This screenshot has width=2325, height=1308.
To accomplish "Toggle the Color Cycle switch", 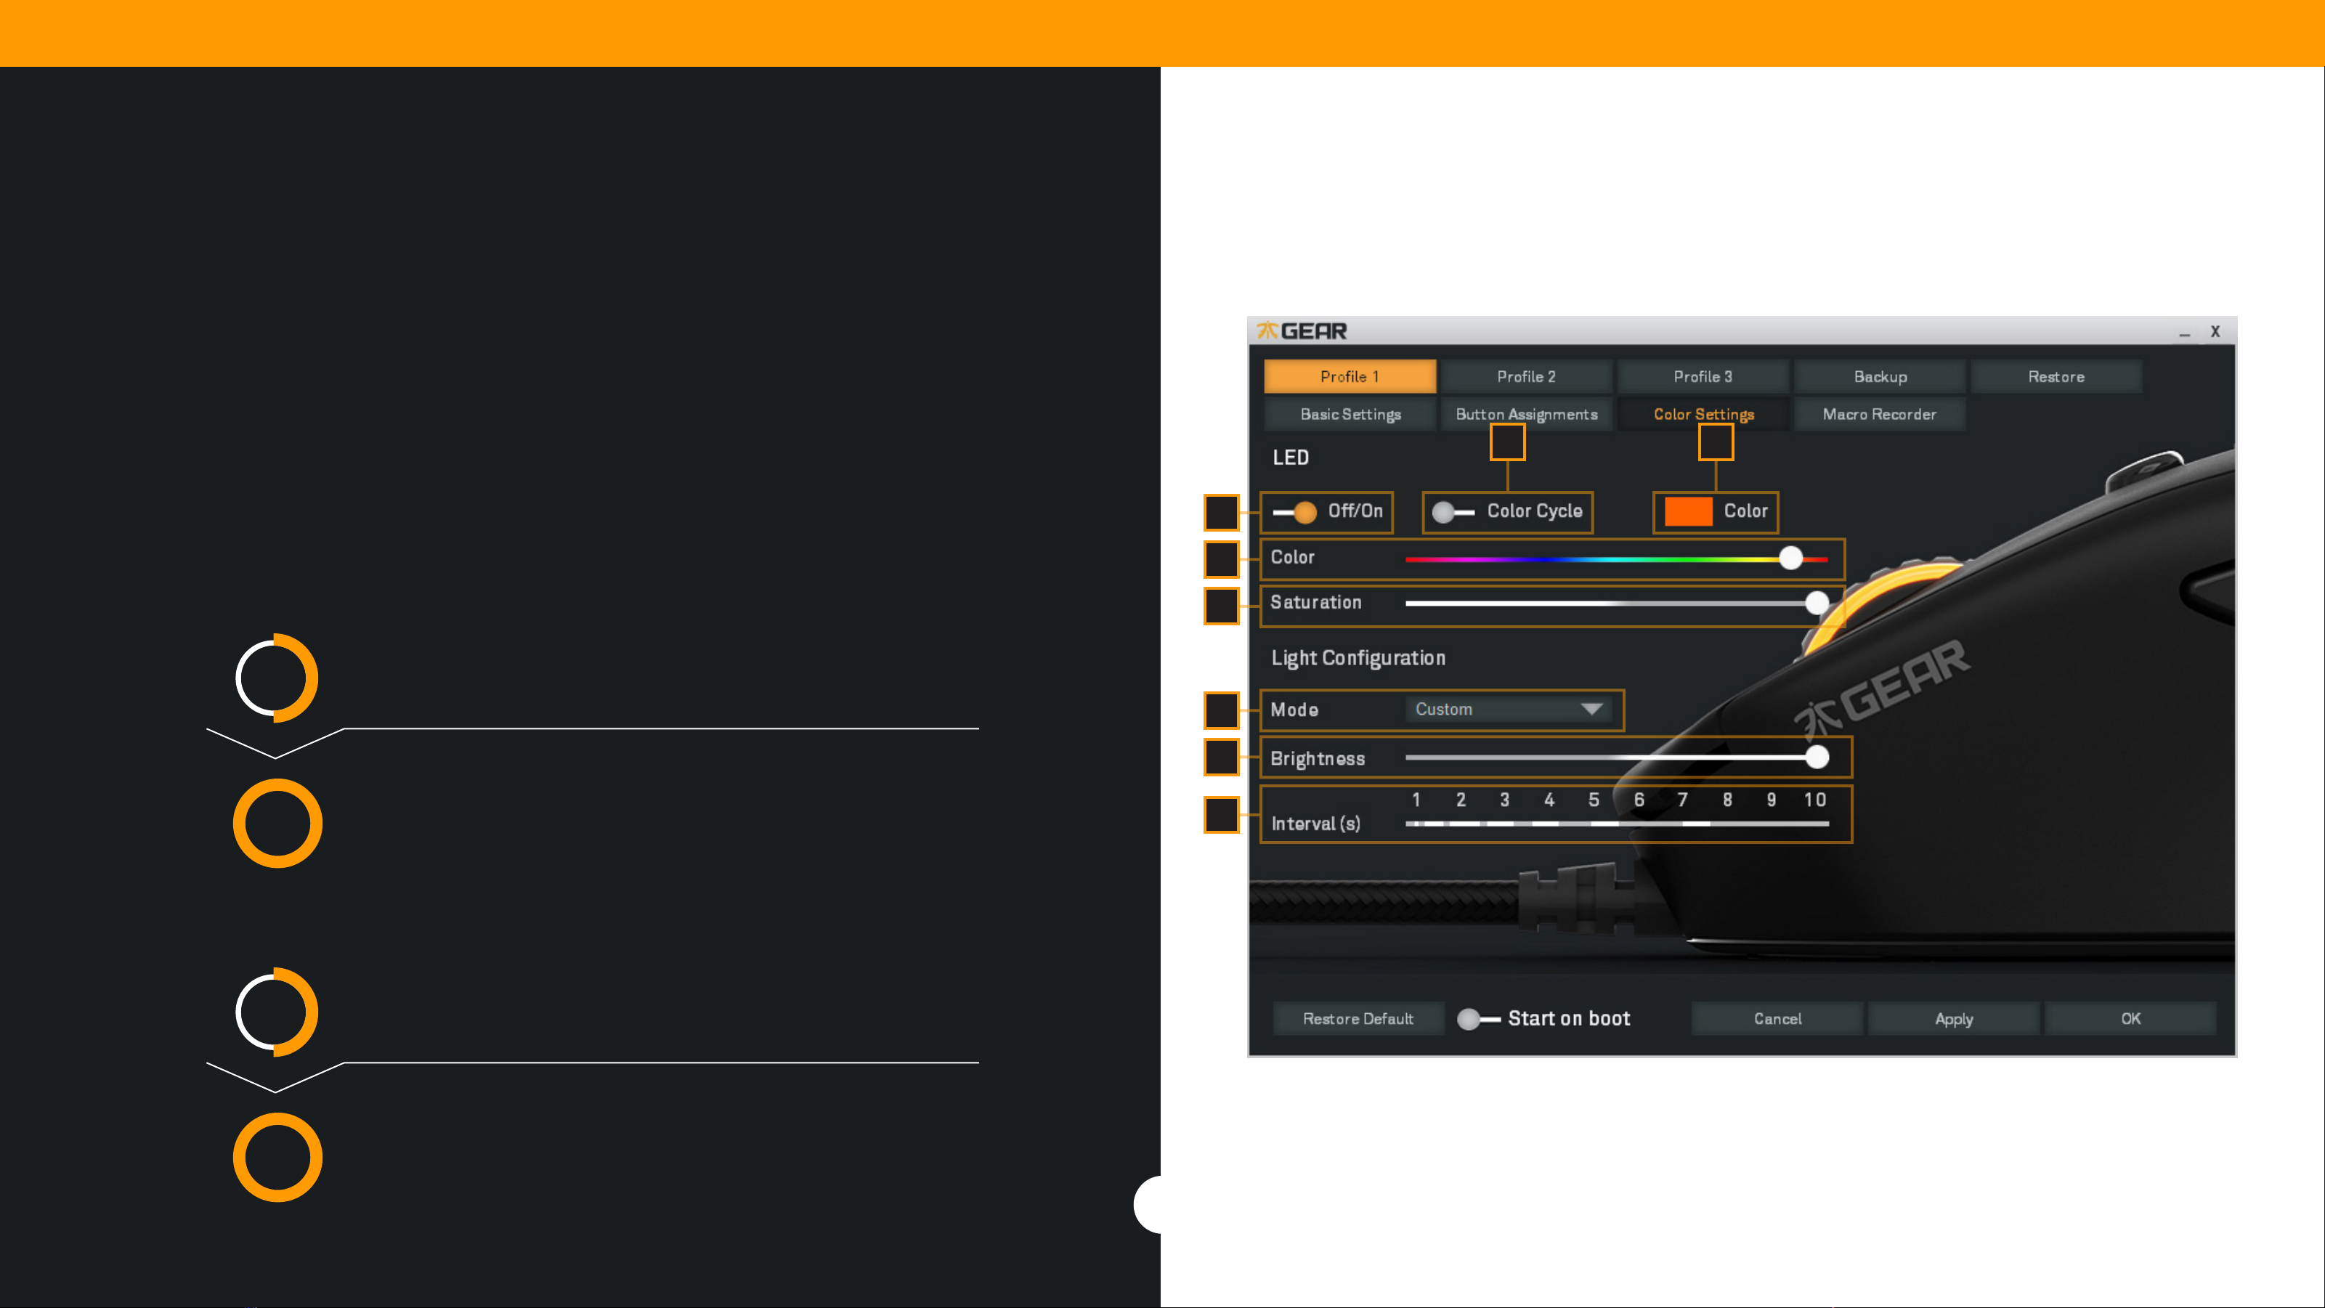I will click(1453, 512).
